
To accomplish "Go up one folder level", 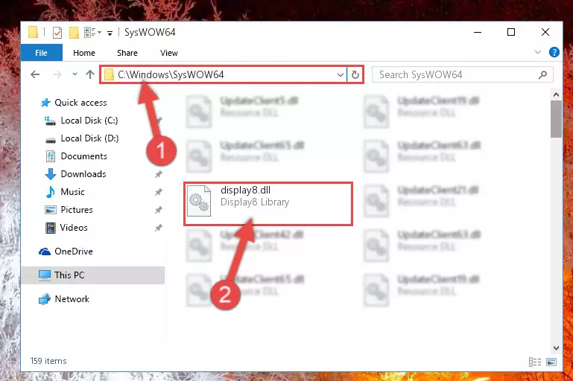I will coord(90,74).
